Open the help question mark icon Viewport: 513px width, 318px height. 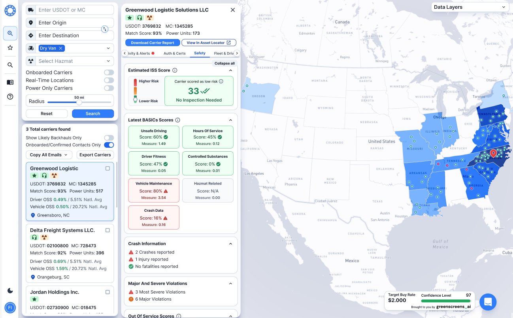[10, 97]
